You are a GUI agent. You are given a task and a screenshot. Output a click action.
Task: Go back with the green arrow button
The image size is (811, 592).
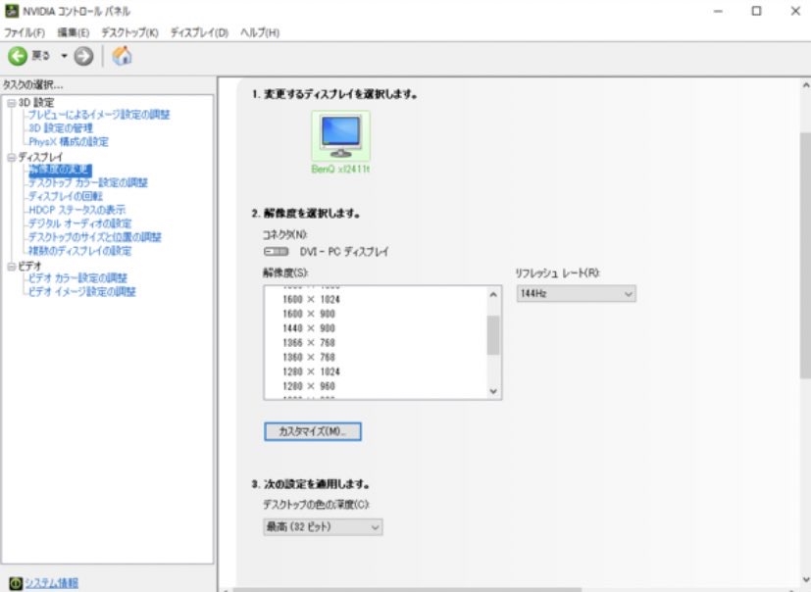pos(17,56)
